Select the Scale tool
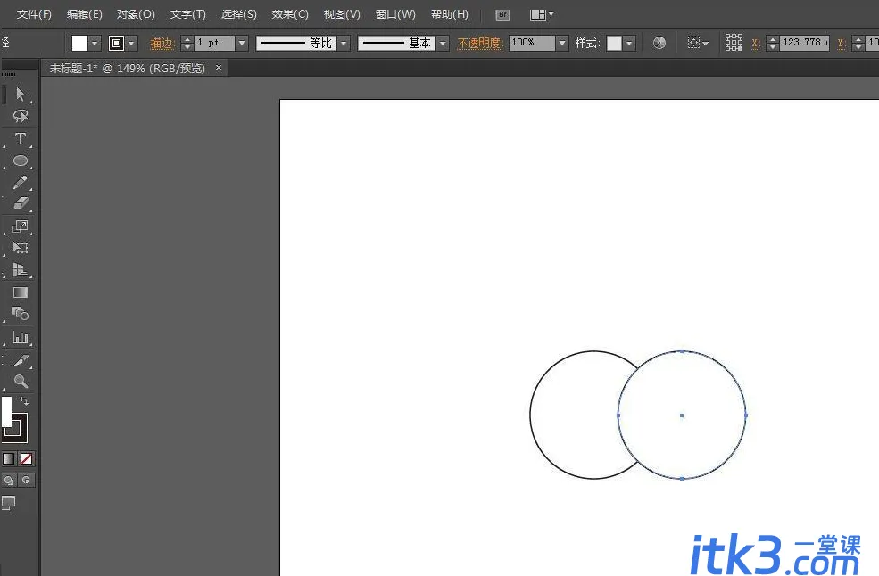Image resolution: width=879 pixels, height=576 pixels. click(x=21, y=226)
